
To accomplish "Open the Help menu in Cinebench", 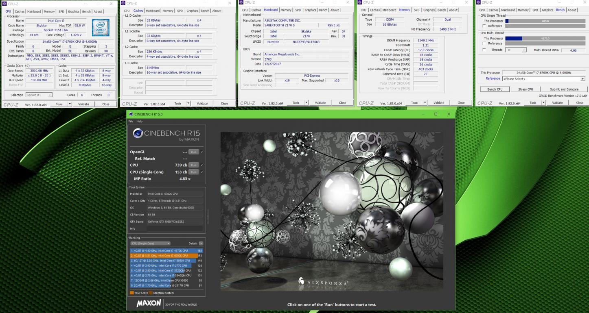I will (x=140, y=121).
